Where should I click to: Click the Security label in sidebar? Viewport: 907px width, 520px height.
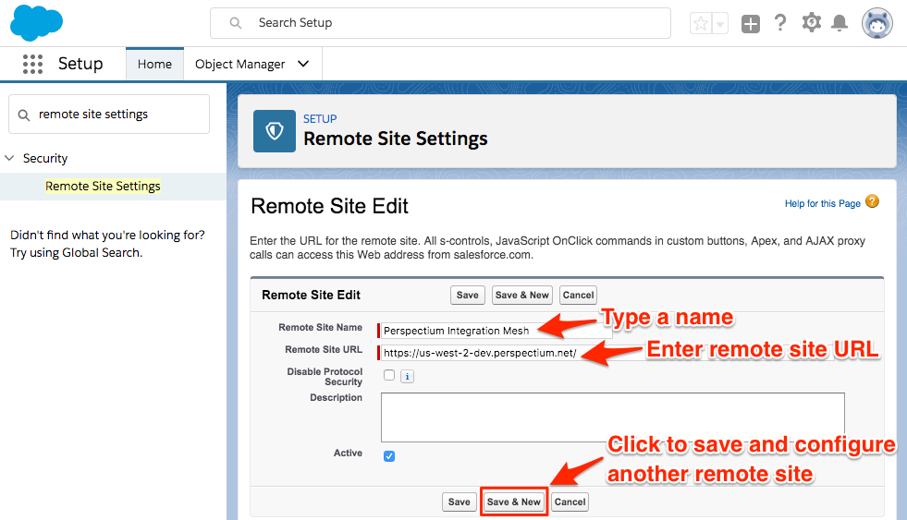point(45,158)
